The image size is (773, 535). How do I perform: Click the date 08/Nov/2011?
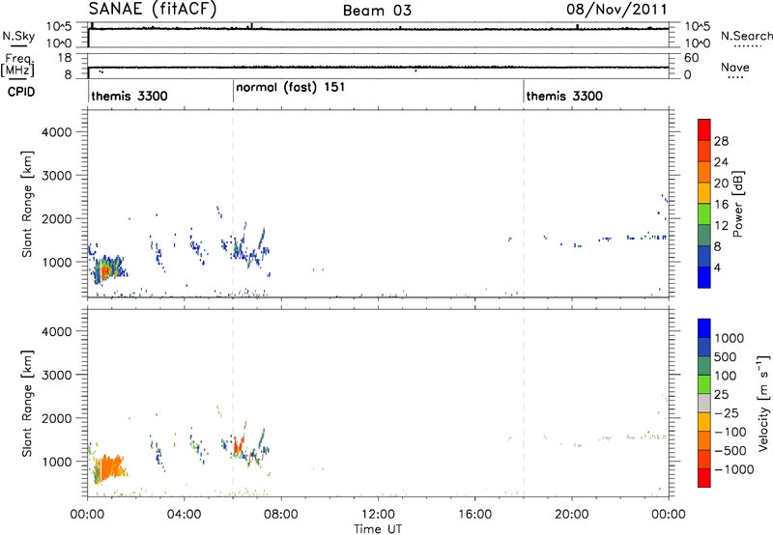[x=616, y=10]
